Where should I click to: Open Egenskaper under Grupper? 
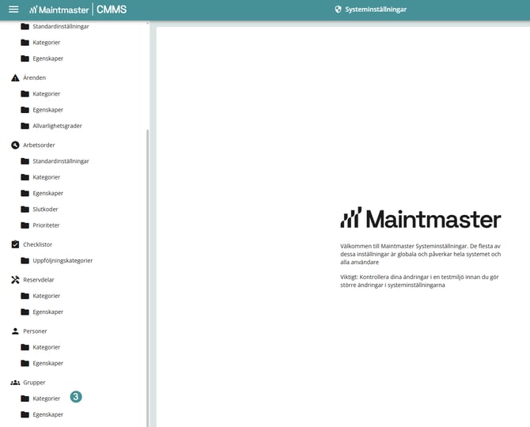click(48, 414)
